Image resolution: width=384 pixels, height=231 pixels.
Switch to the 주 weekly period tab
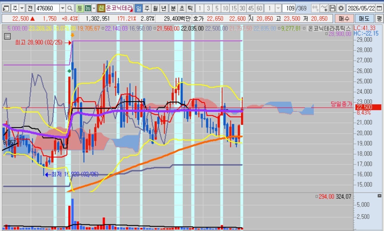(x=147, y=8)
